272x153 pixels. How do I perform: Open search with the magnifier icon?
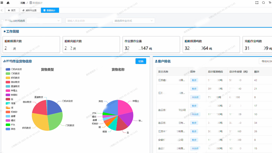263,3
